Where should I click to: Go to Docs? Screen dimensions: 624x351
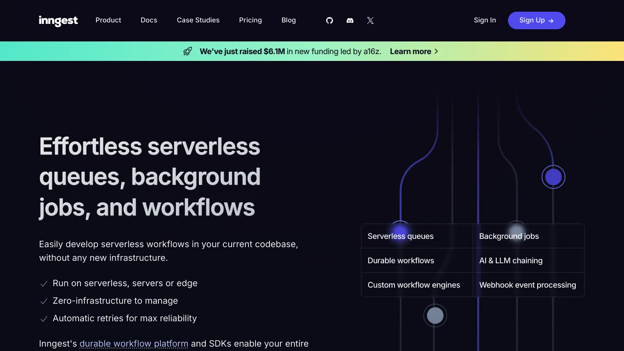click(x=149, y=20)
